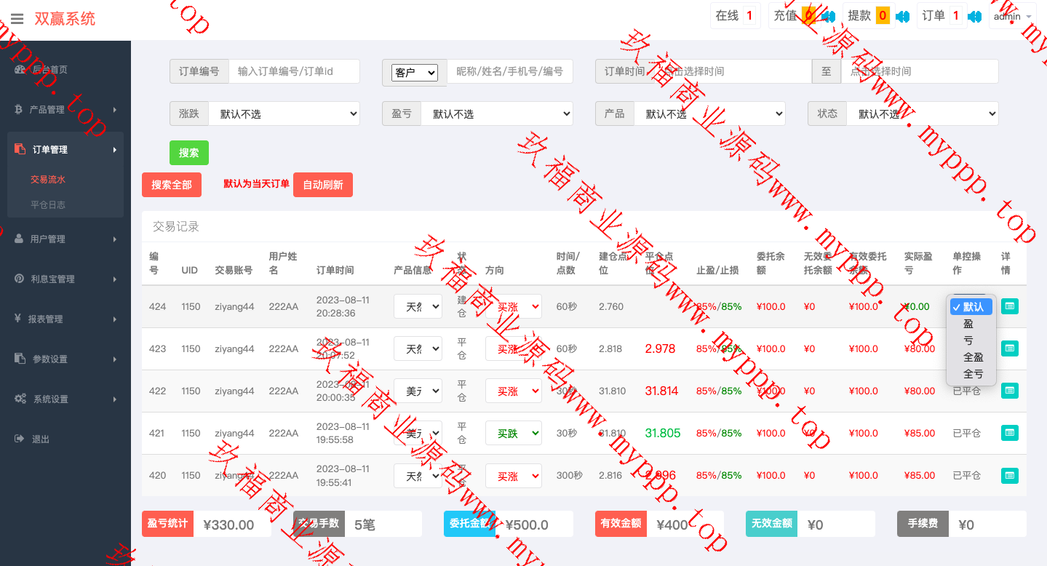
Task: Open the product select for order 422
Action: click(418, 391)
